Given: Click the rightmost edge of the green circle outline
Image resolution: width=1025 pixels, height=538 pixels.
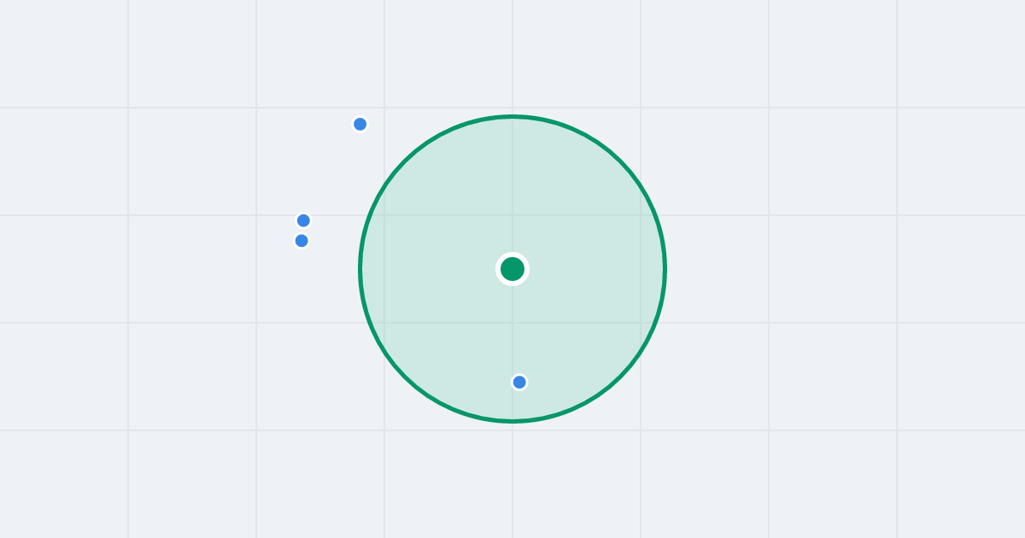Looking at the screenshot, I should pyautogui.click(x=665, y=269).
